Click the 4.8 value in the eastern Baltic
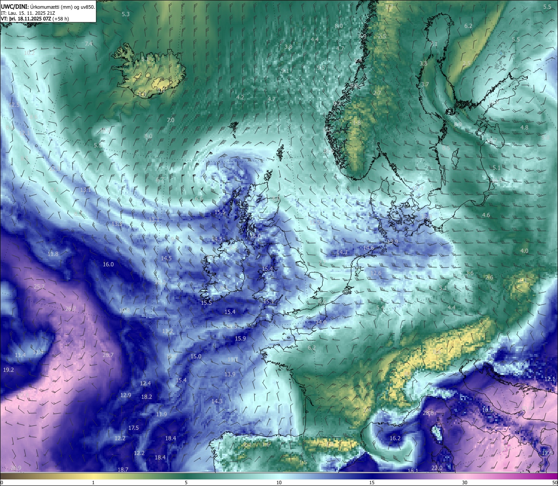The width and height of the screenshot is (558, 486). coord(524,127)
